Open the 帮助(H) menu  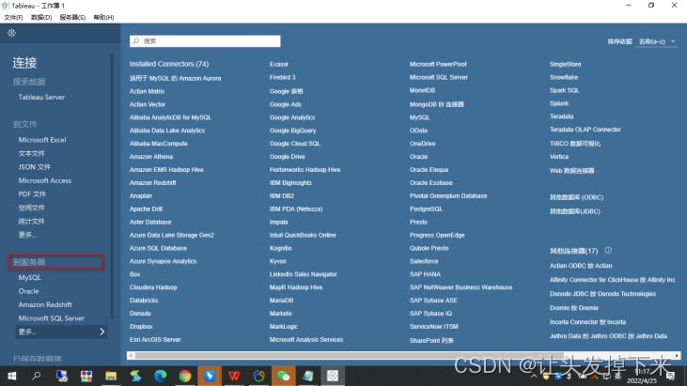point(103,18)
